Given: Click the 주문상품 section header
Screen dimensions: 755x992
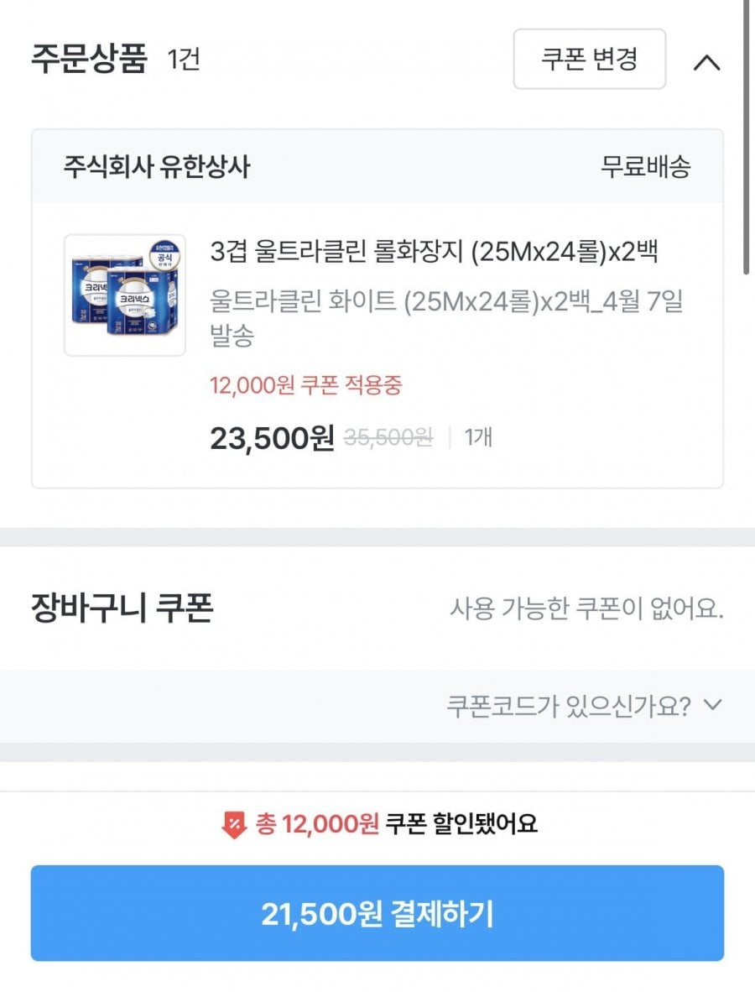Looking at the screenshot, I should pyautogui.click(x=89, y=60).
